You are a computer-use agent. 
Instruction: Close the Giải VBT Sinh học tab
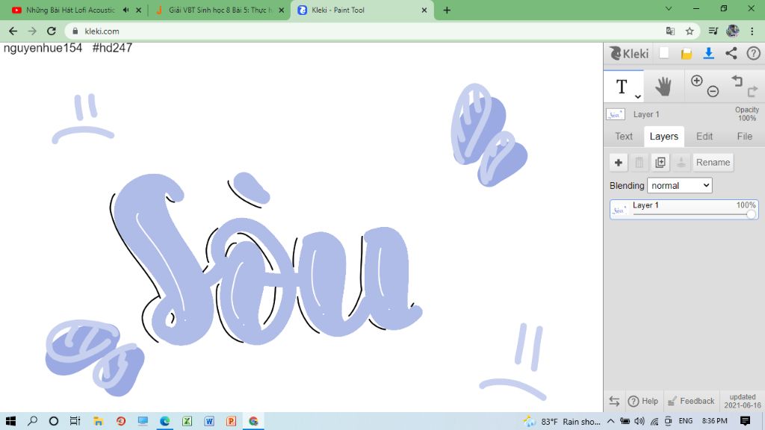coord(281,10)
